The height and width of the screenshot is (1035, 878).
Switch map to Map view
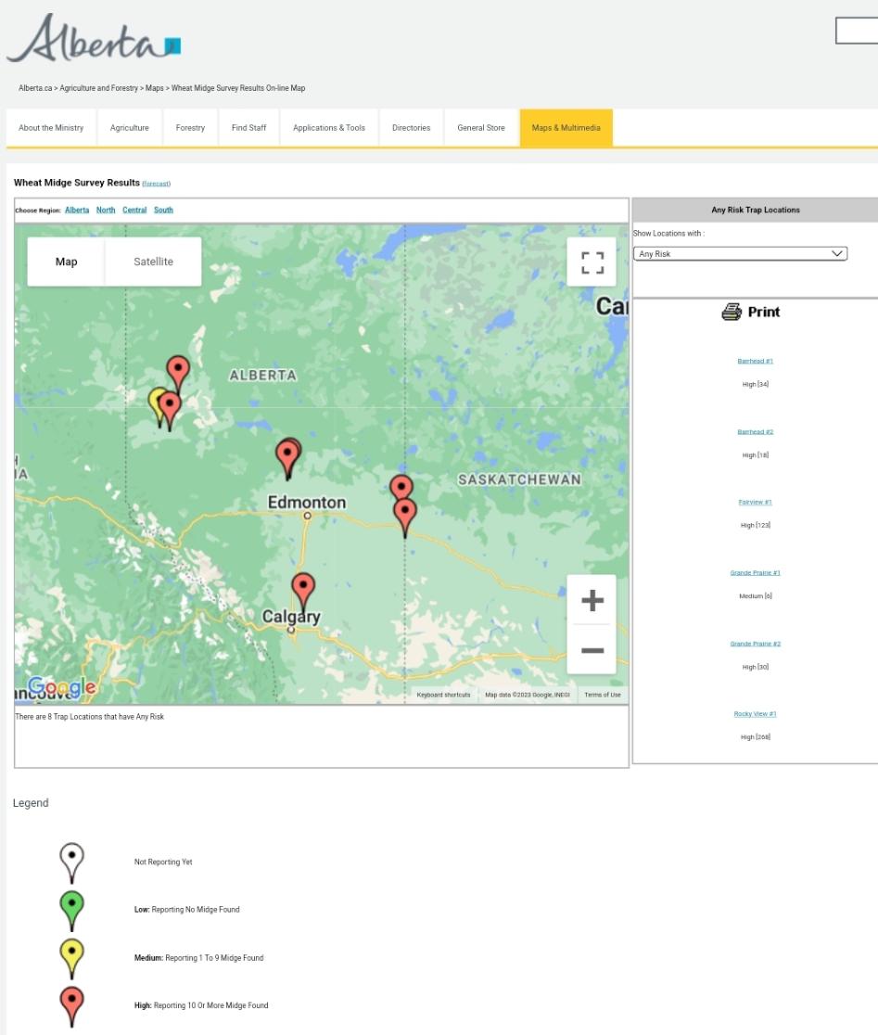pyautogui.click(x=66, y=262)
